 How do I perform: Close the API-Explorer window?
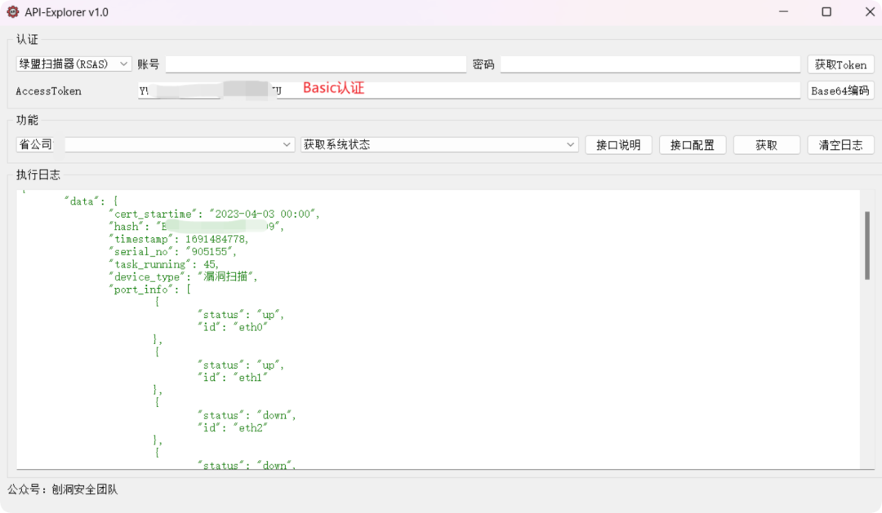click(870, 11)
